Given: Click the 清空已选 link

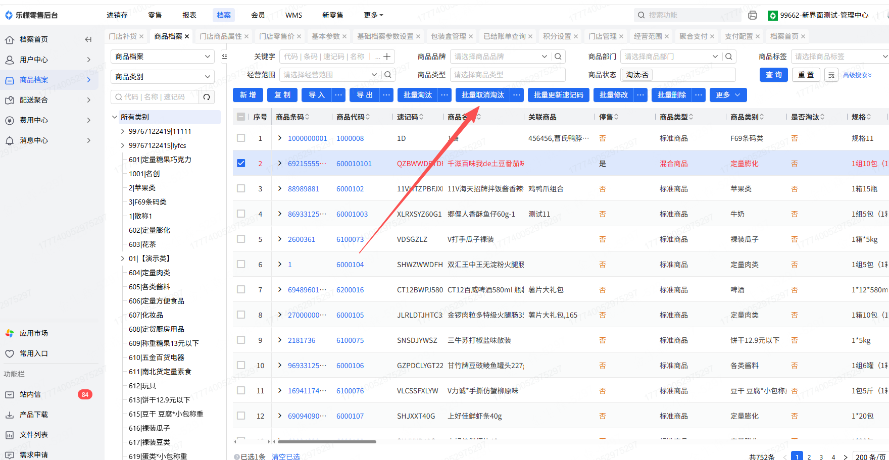Looking at the screenshot, I should pyautogui.click(x=285, y=456).
